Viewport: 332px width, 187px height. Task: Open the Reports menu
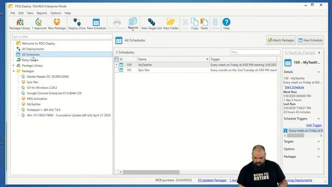pos(41,13)
